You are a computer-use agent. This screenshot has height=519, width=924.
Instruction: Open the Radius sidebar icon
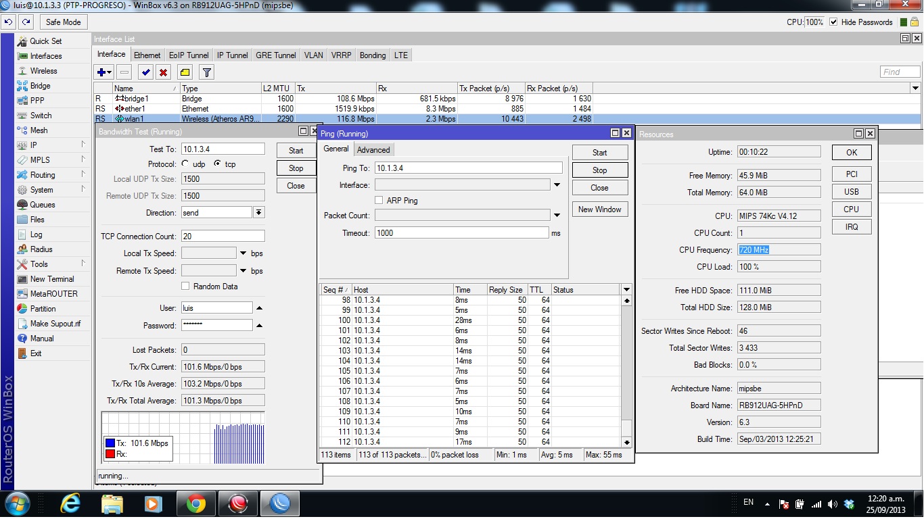(x=22, y=249)
